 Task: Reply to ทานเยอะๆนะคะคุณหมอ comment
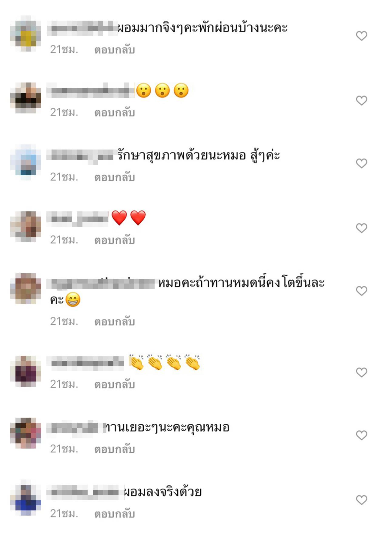coord(115,449)
